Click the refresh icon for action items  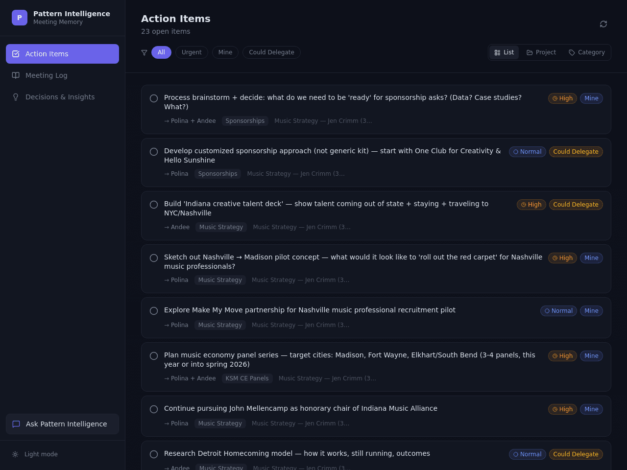603,24
